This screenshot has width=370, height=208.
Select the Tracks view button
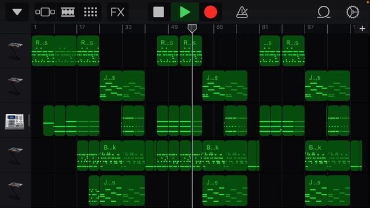(68, 12)
